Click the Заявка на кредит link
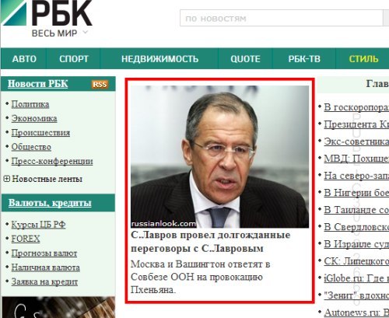 44,281
